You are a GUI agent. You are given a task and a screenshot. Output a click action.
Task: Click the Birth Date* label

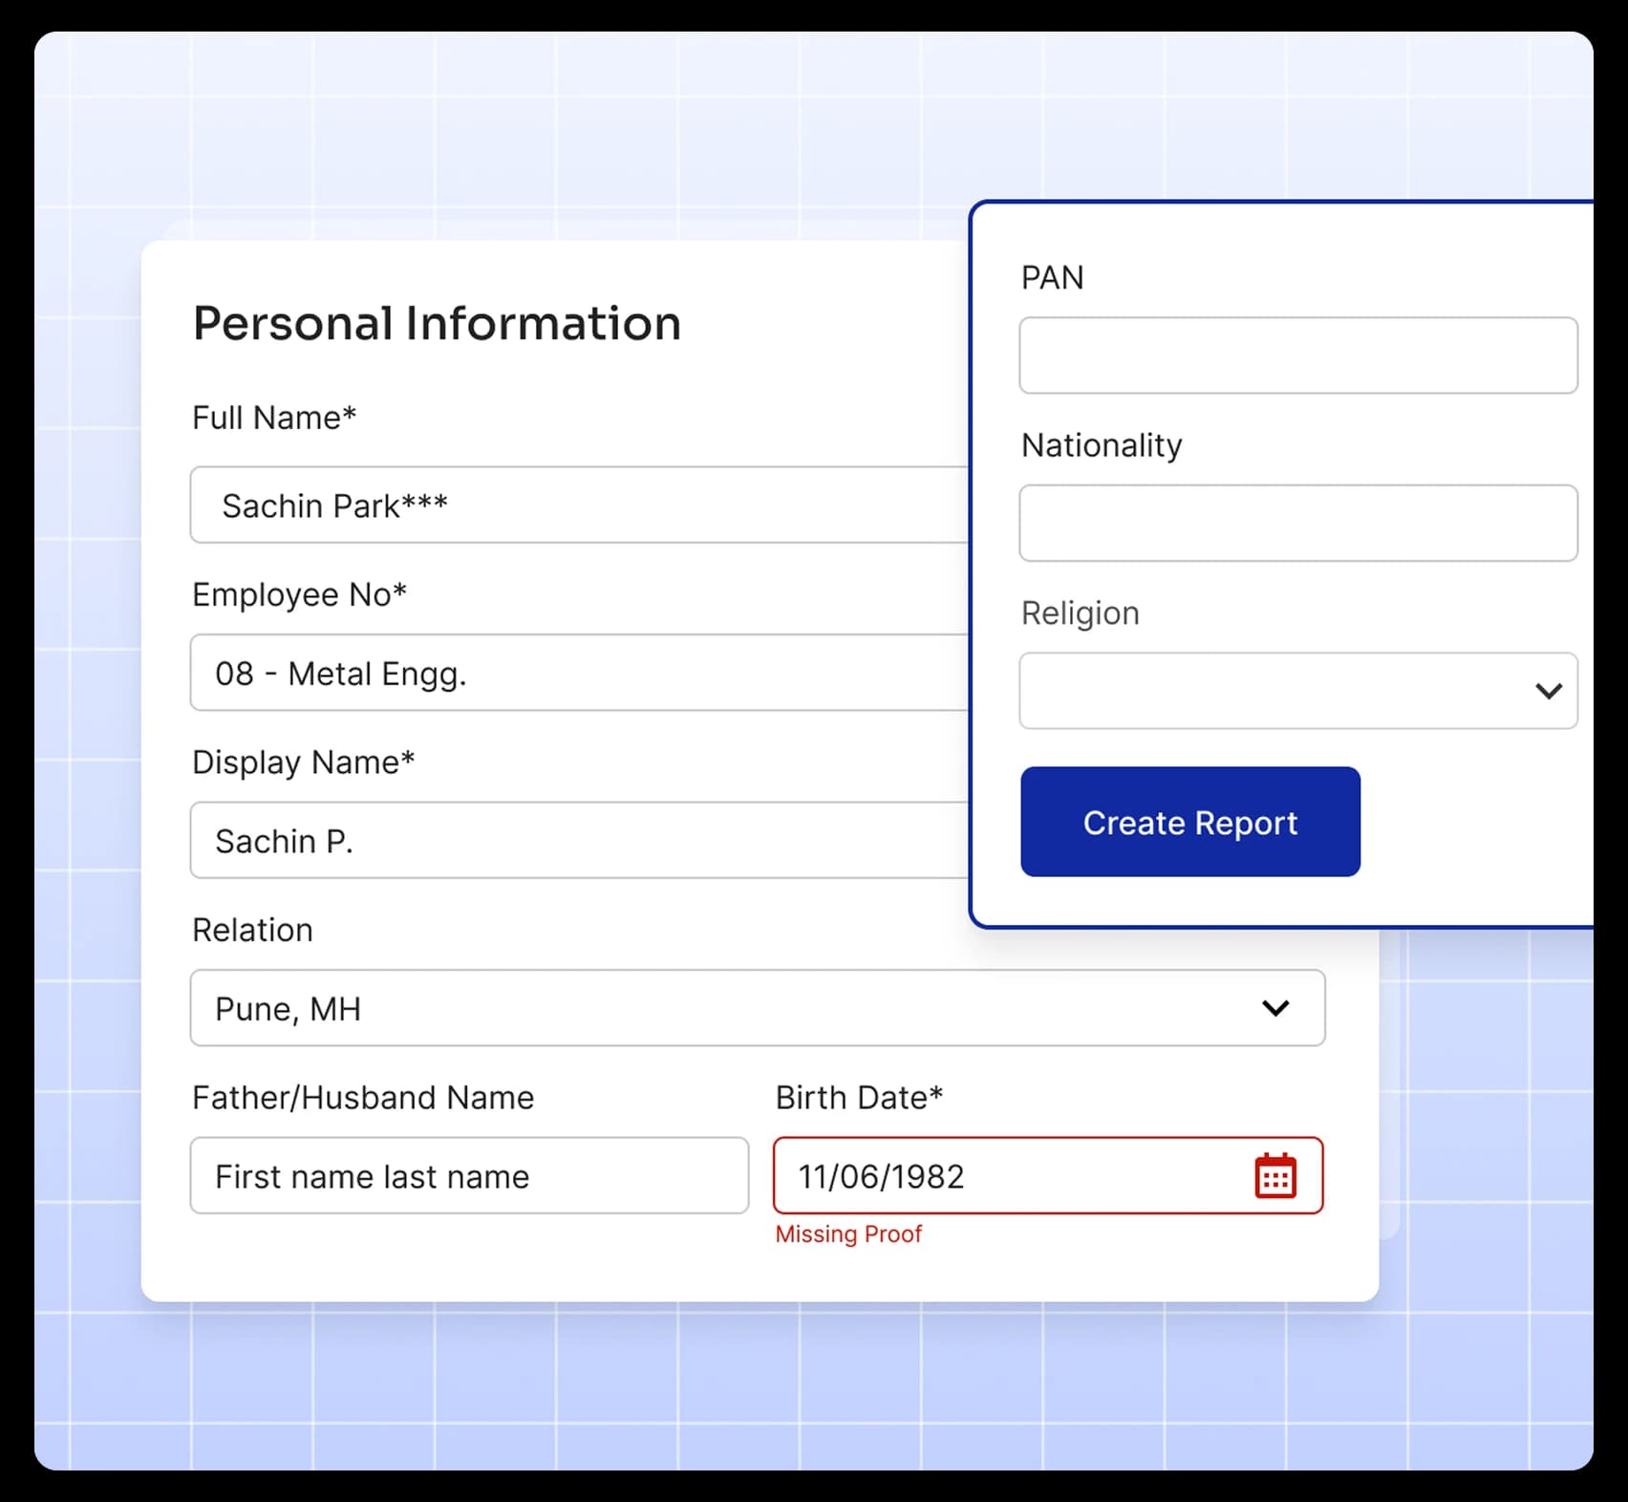tap(858, 1098)
